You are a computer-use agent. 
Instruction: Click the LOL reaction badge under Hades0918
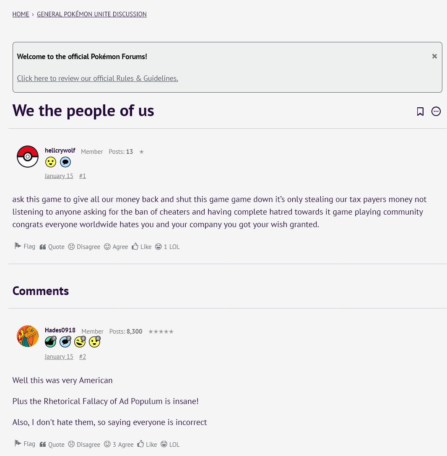[80, 342]
